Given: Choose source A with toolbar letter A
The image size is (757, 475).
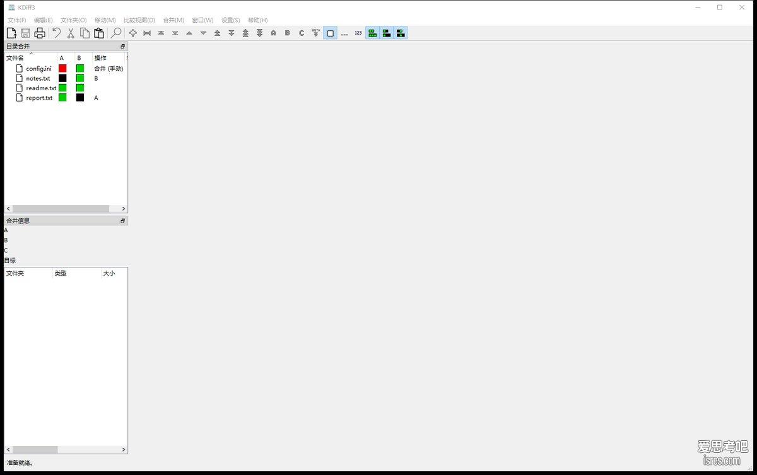Looking at the screenshot, I should (273, 33).
